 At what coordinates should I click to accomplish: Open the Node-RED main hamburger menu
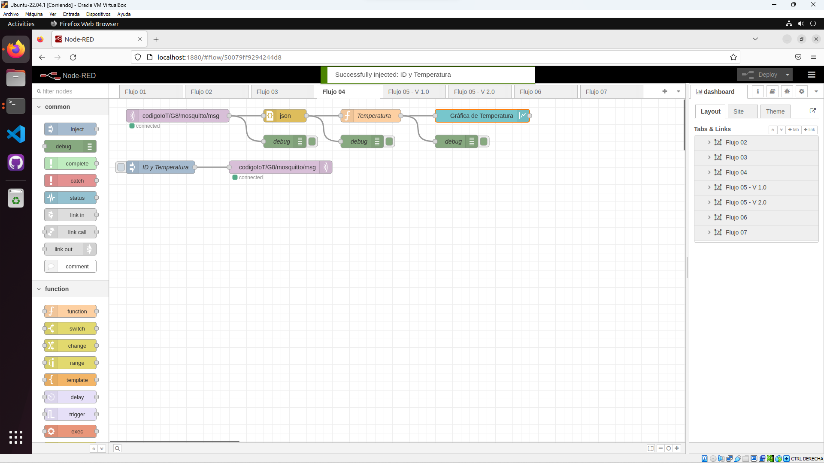pyautogui.click(x=811, y=75)
